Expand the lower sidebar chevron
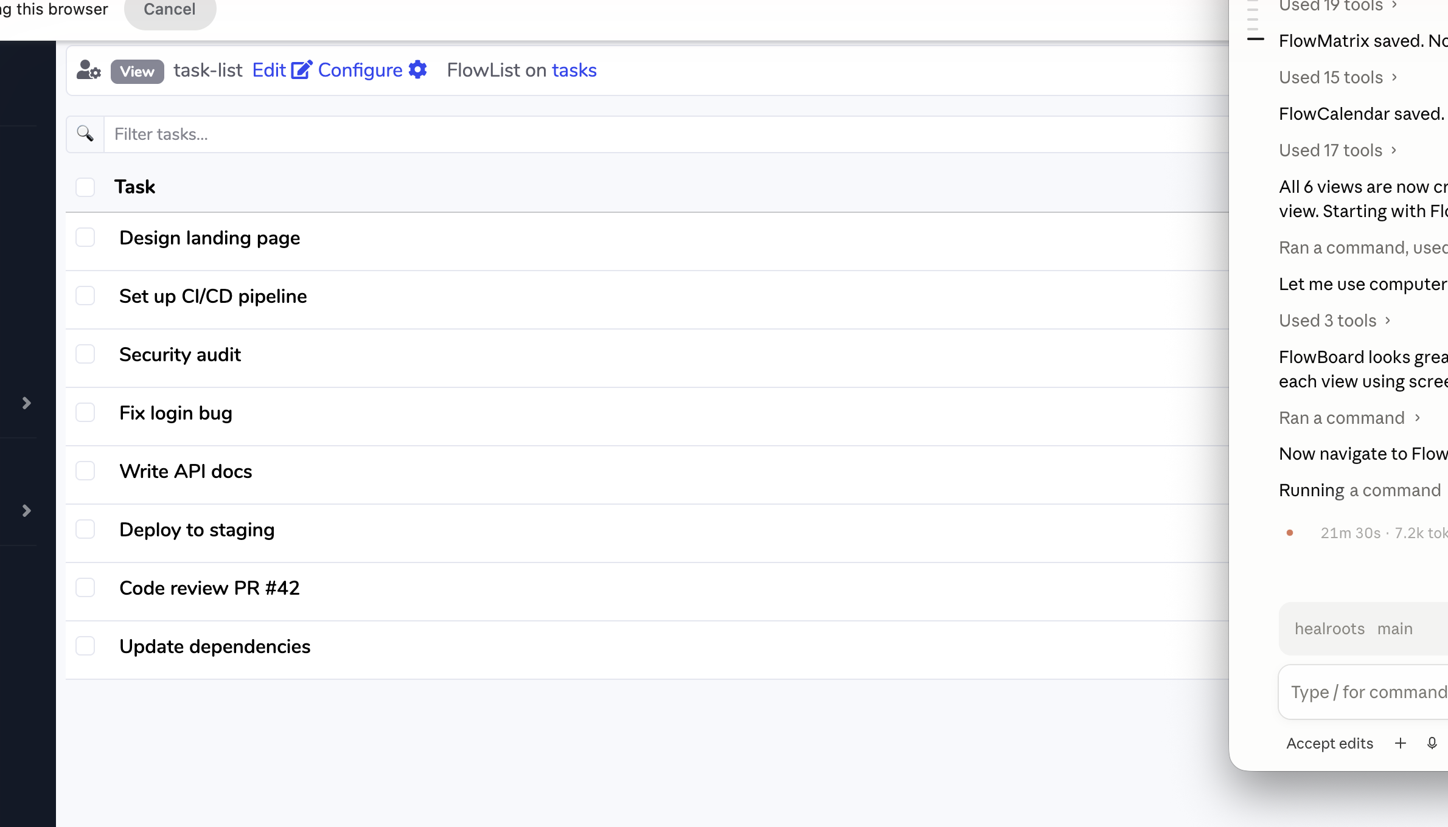 pyautogui.click(x=26, y=511)
